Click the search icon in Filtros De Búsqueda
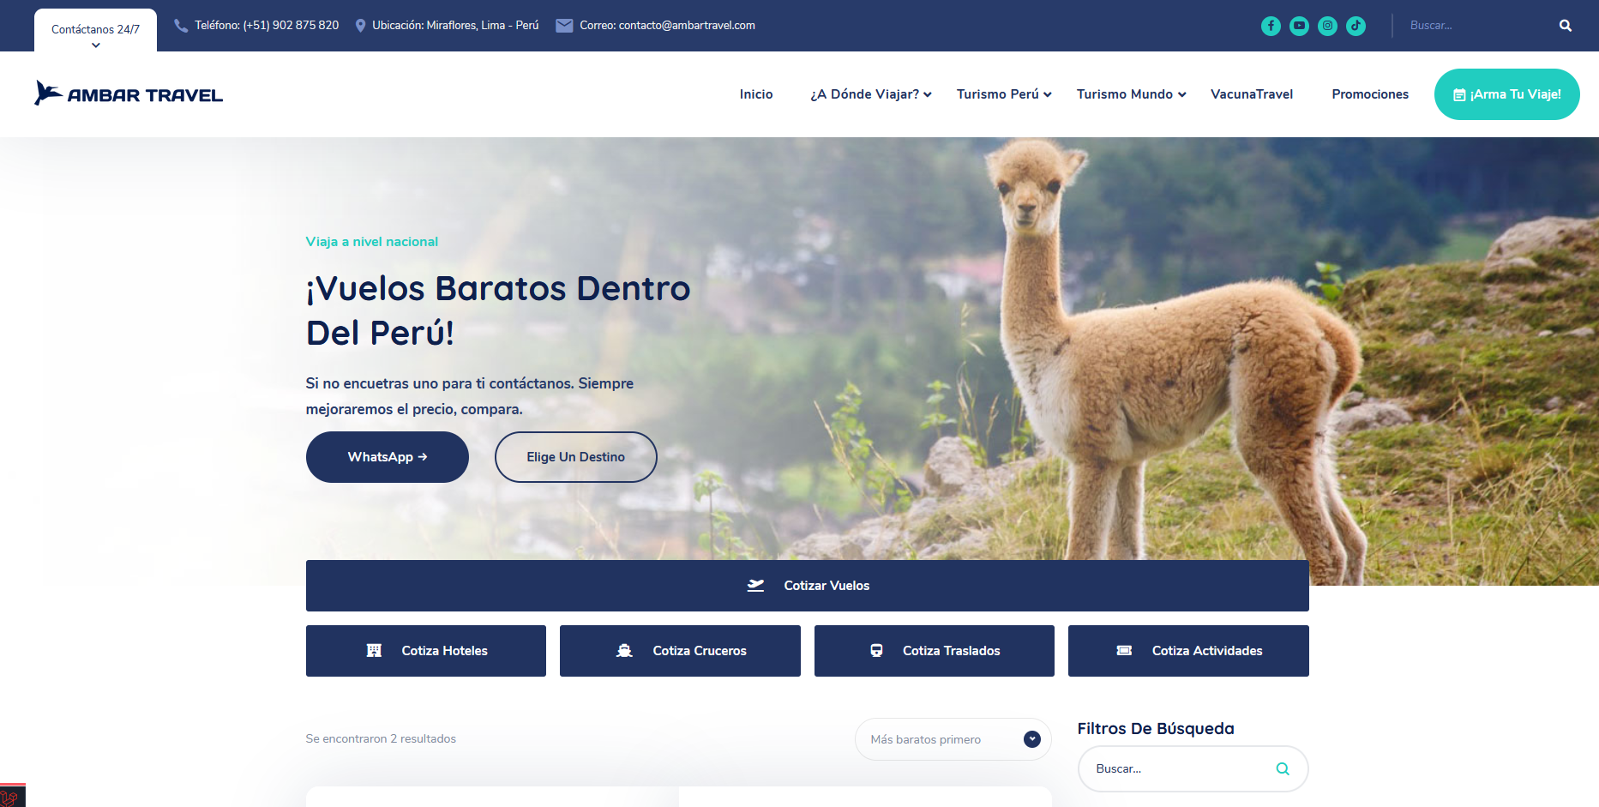The image size is (1599, 807). click(x=1282, y=769)
